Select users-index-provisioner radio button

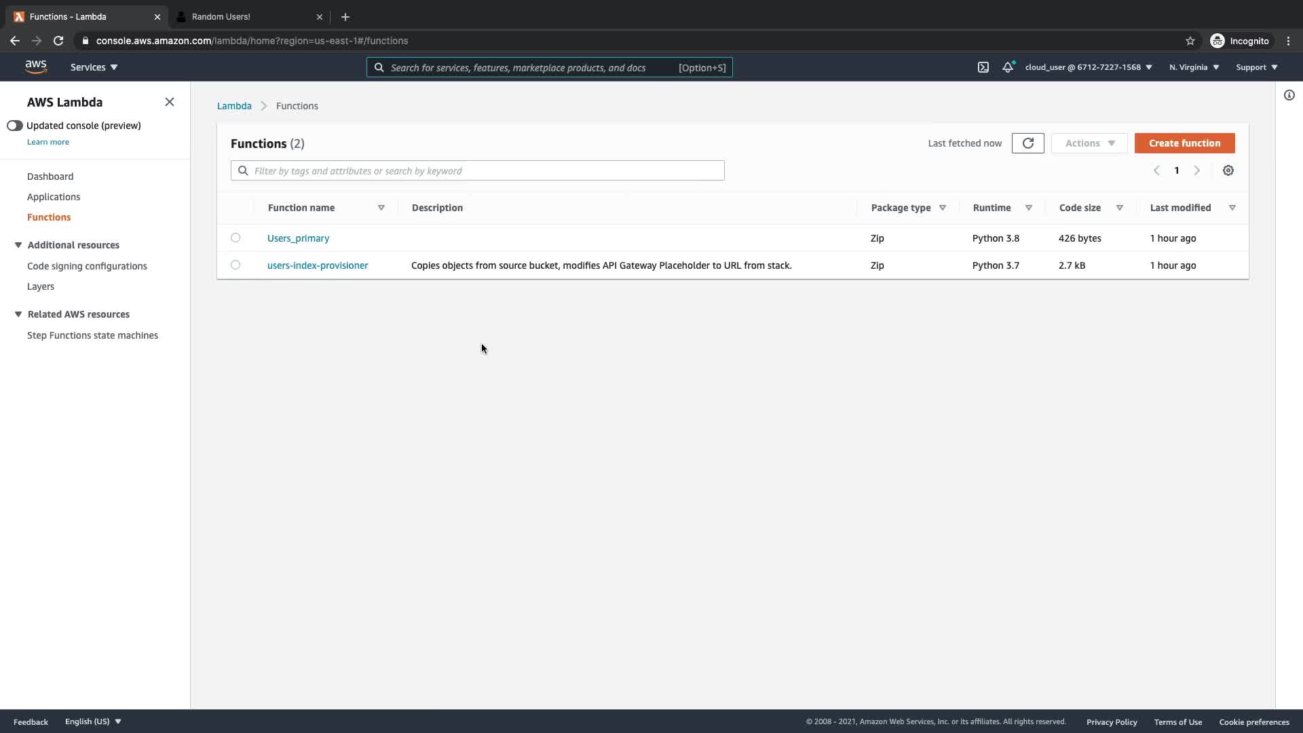(235, 265)
